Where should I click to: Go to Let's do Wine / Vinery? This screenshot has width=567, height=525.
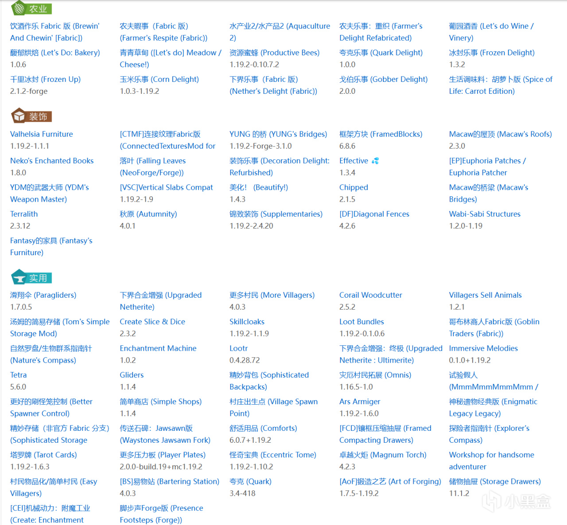click(491, 32)
